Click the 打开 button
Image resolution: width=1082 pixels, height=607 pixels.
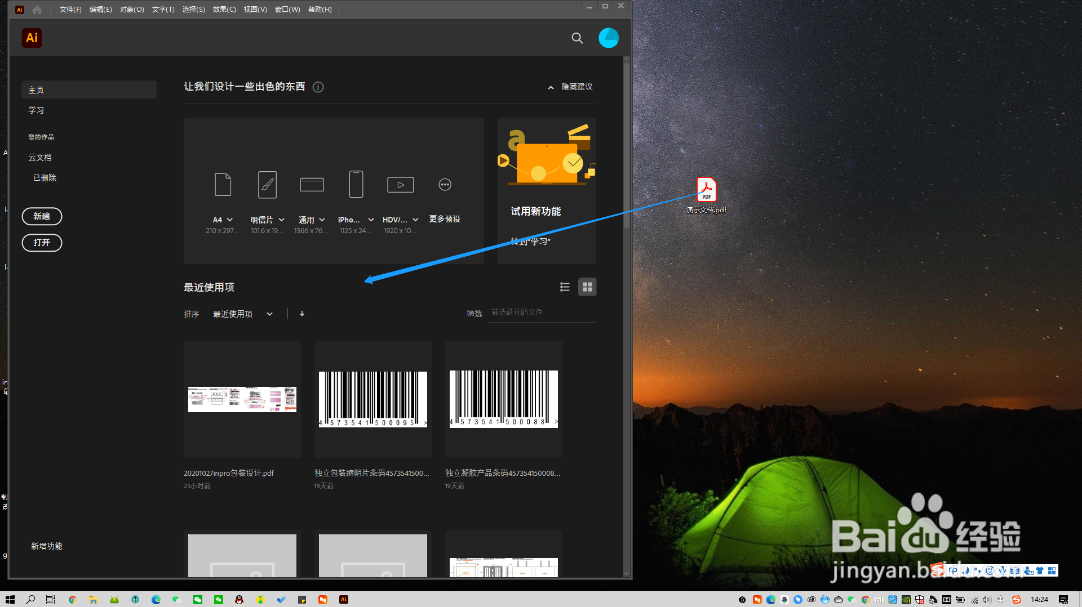point(42,243)
